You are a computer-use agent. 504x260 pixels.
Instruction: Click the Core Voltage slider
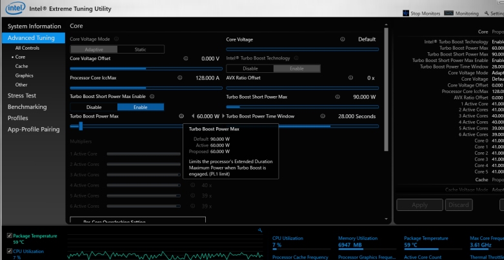tap(303, 49)
